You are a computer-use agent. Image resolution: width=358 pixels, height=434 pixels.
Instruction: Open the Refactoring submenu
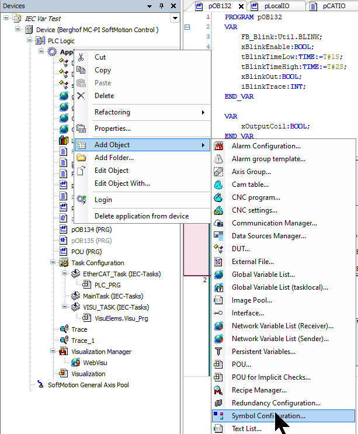click(x=142, y=112)
